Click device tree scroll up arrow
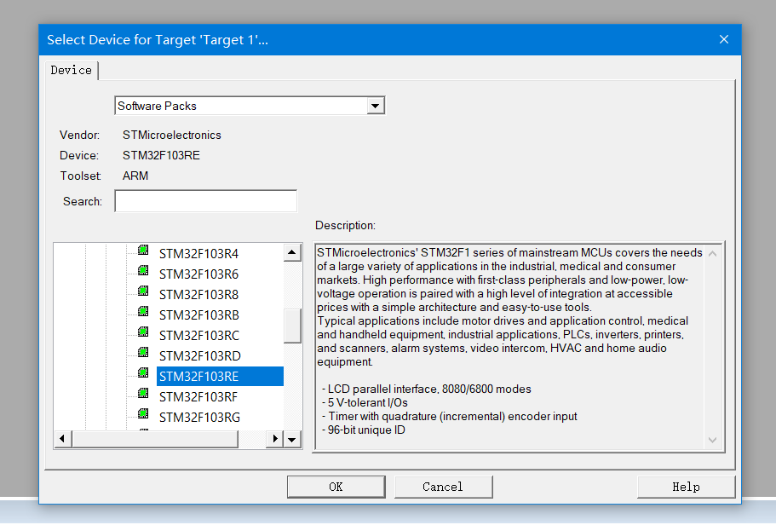This screenshot has width=776, height=525. 292,252
